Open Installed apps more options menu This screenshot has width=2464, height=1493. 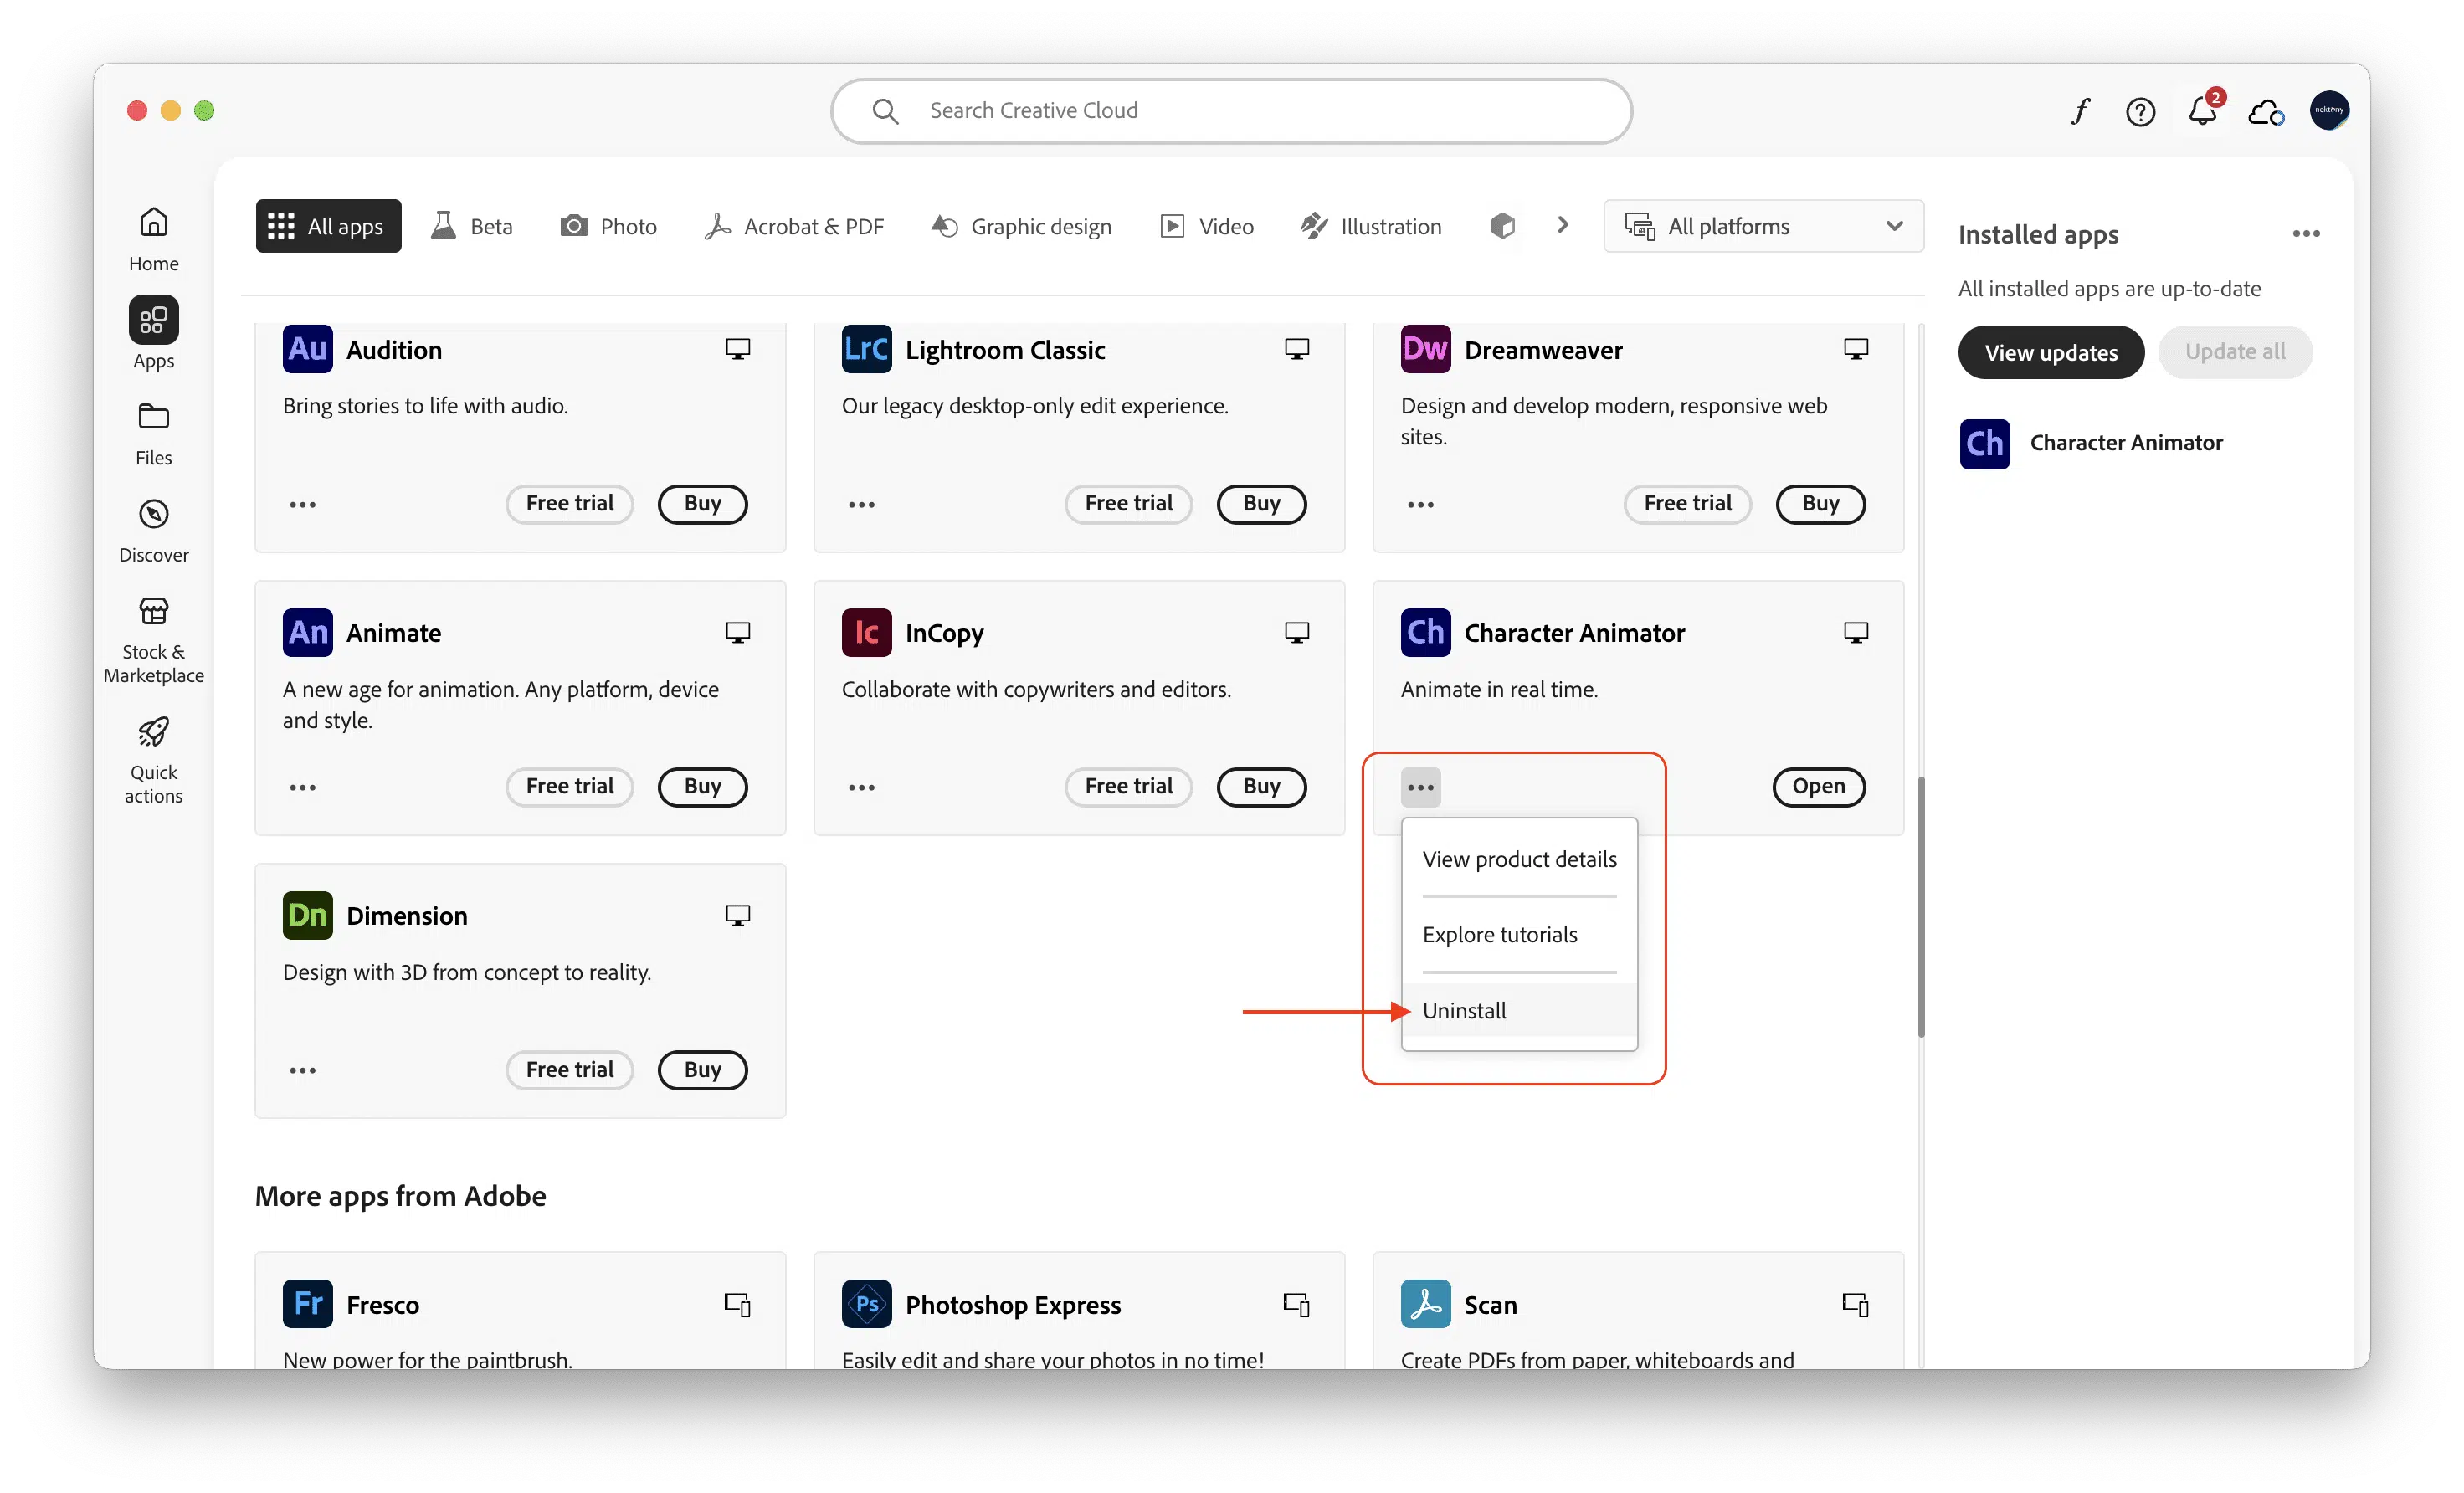2306,234
